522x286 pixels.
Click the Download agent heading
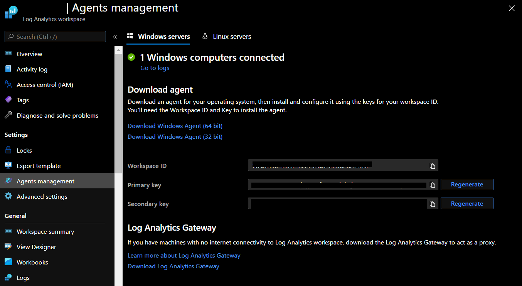tap(160, 90)
